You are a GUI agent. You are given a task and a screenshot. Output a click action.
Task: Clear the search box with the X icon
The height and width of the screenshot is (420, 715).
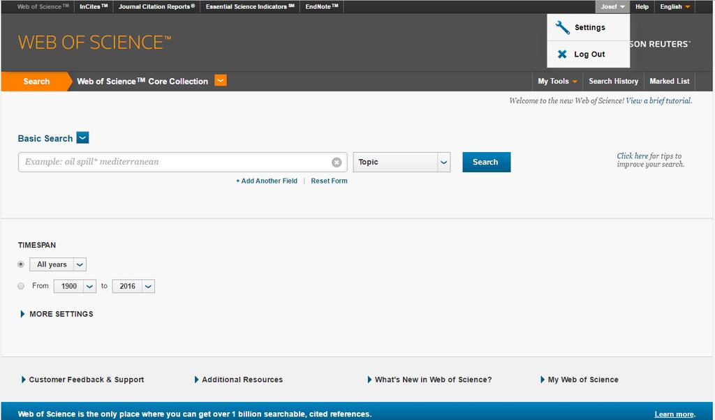pos(337,162)
